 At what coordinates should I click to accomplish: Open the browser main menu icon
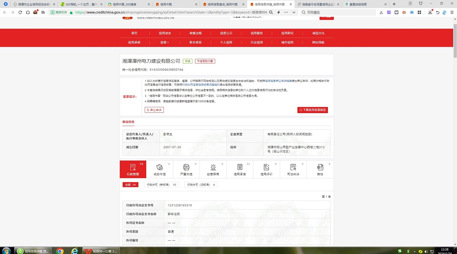[x=452, y=12]
